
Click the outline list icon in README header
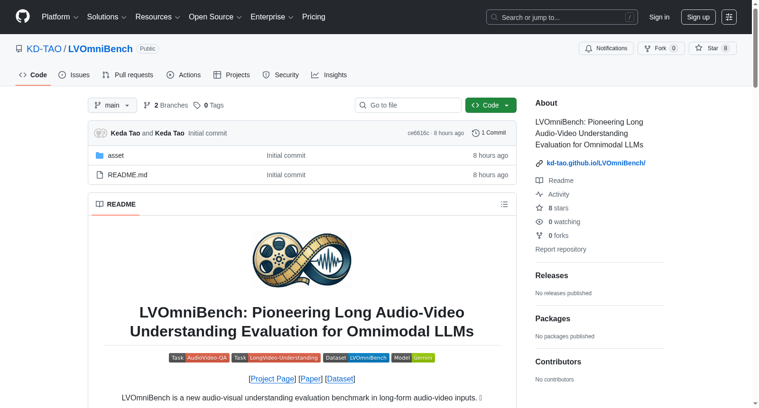504,204
